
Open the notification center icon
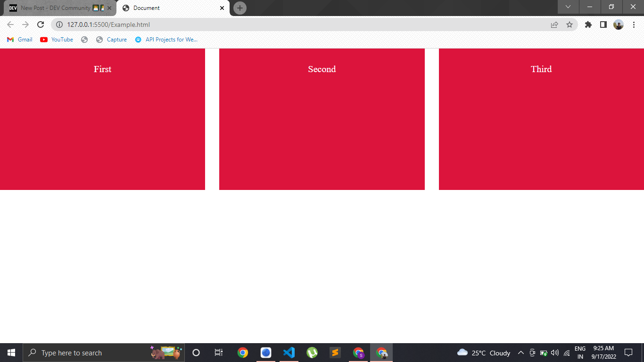pyautogui.click(x=628, y=353)
